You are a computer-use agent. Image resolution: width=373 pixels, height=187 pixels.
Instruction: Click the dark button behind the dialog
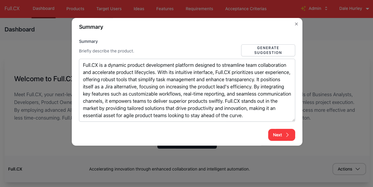click(x=187, y=147)
